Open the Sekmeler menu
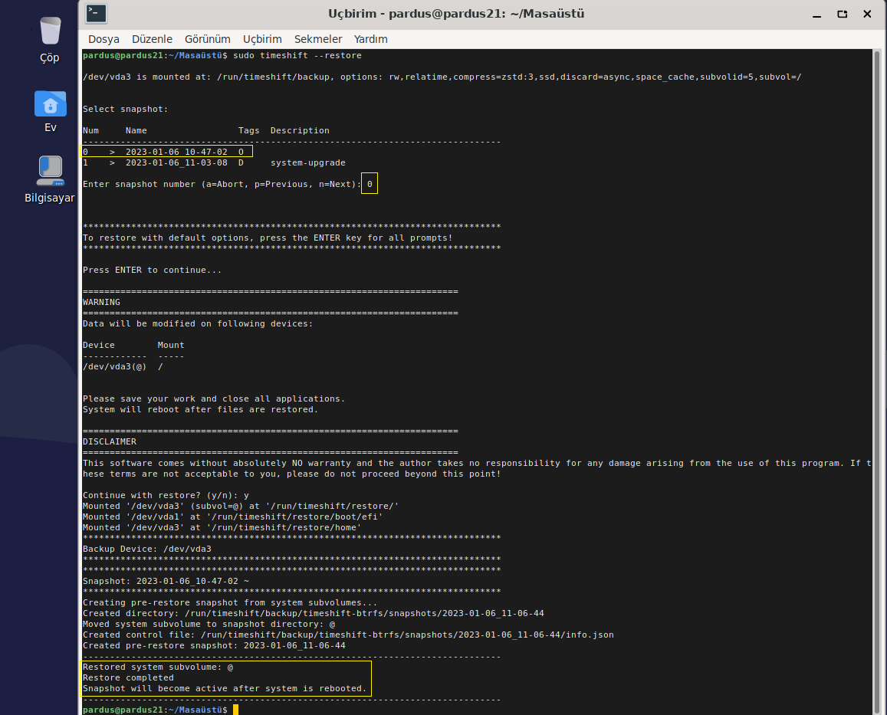Screen dimensions: 887x715 (318, 39)
